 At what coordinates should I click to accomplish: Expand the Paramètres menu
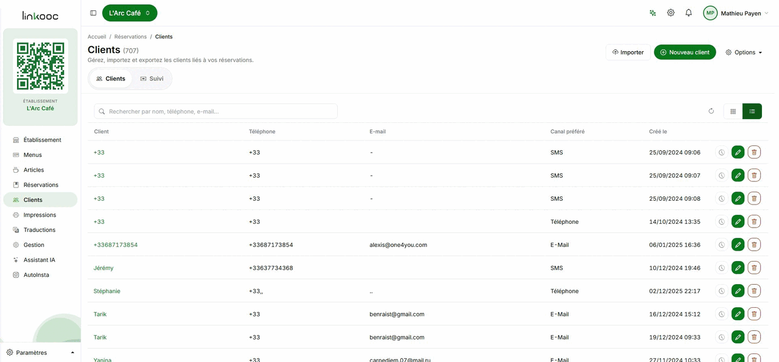point(40,352)
